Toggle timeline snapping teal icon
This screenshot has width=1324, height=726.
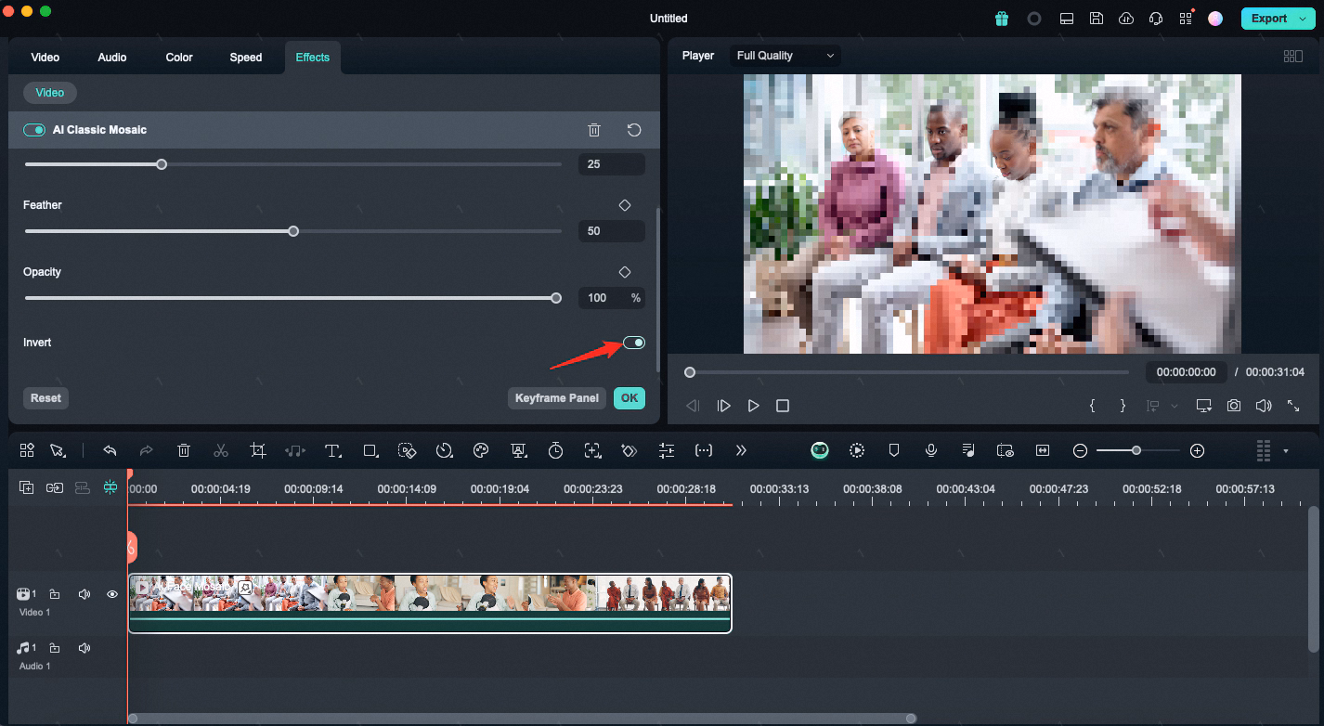(110, 487)
